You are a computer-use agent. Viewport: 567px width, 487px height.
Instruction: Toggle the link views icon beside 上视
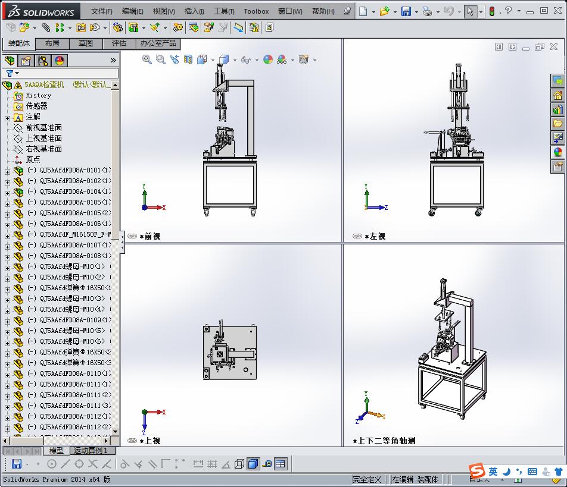[132, 441]
